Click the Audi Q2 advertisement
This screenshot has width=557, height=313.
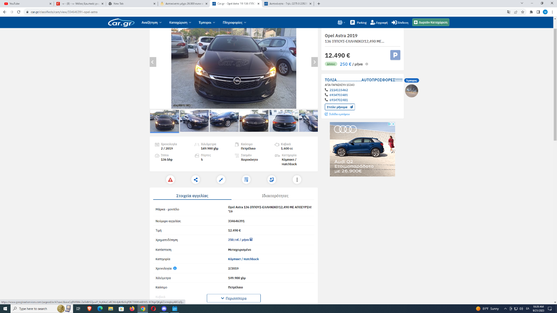coord(362,149)
